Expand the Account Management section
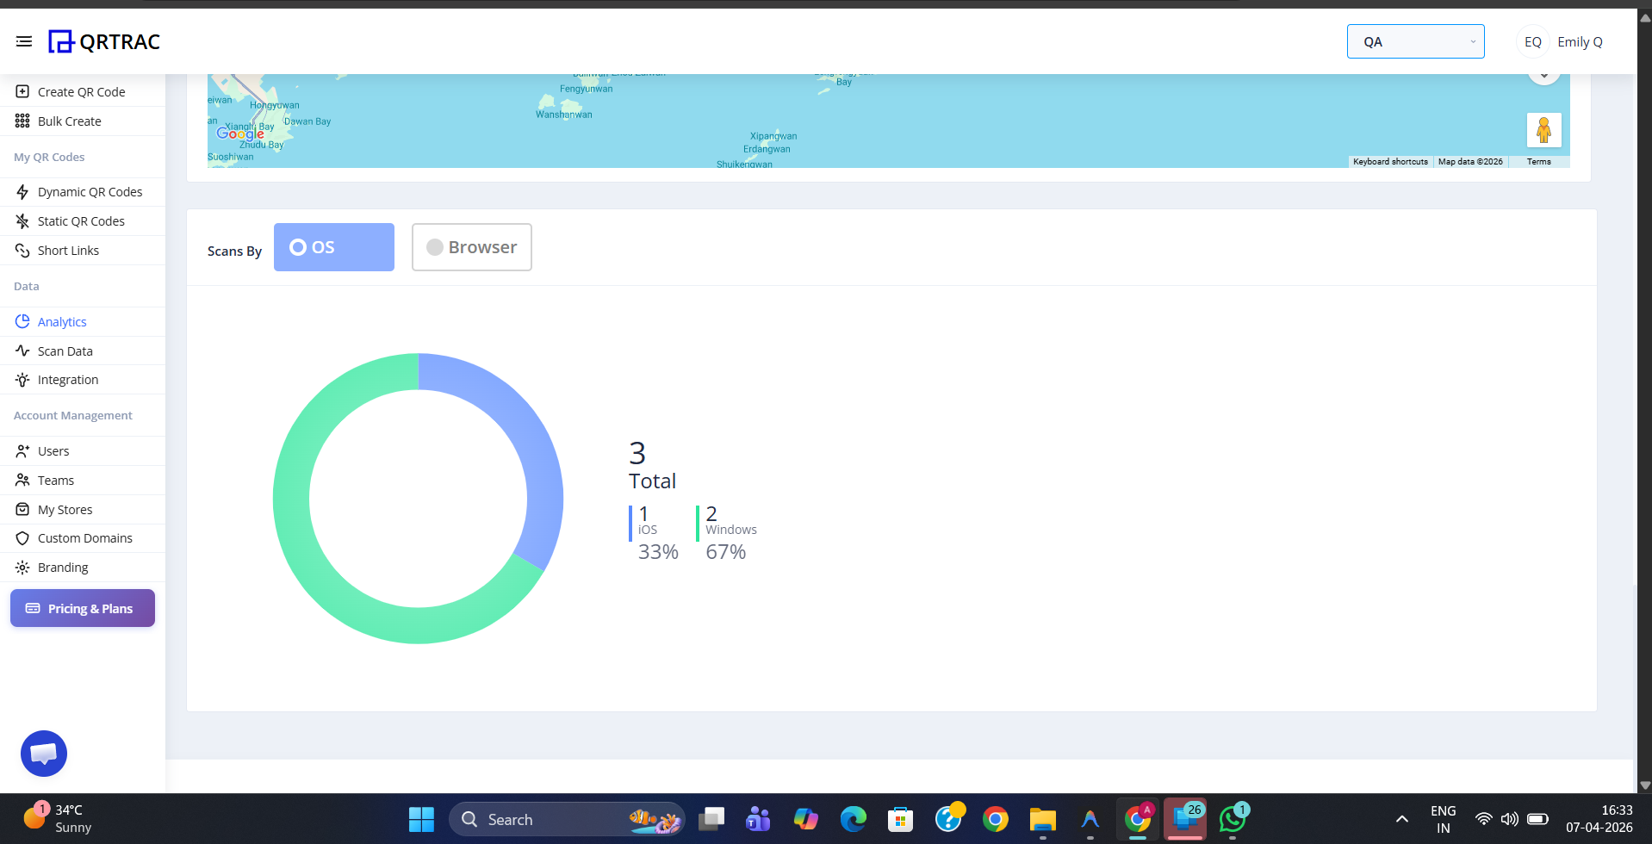The width and height of the screenshot is (1652, 844). tap(72, 415)
